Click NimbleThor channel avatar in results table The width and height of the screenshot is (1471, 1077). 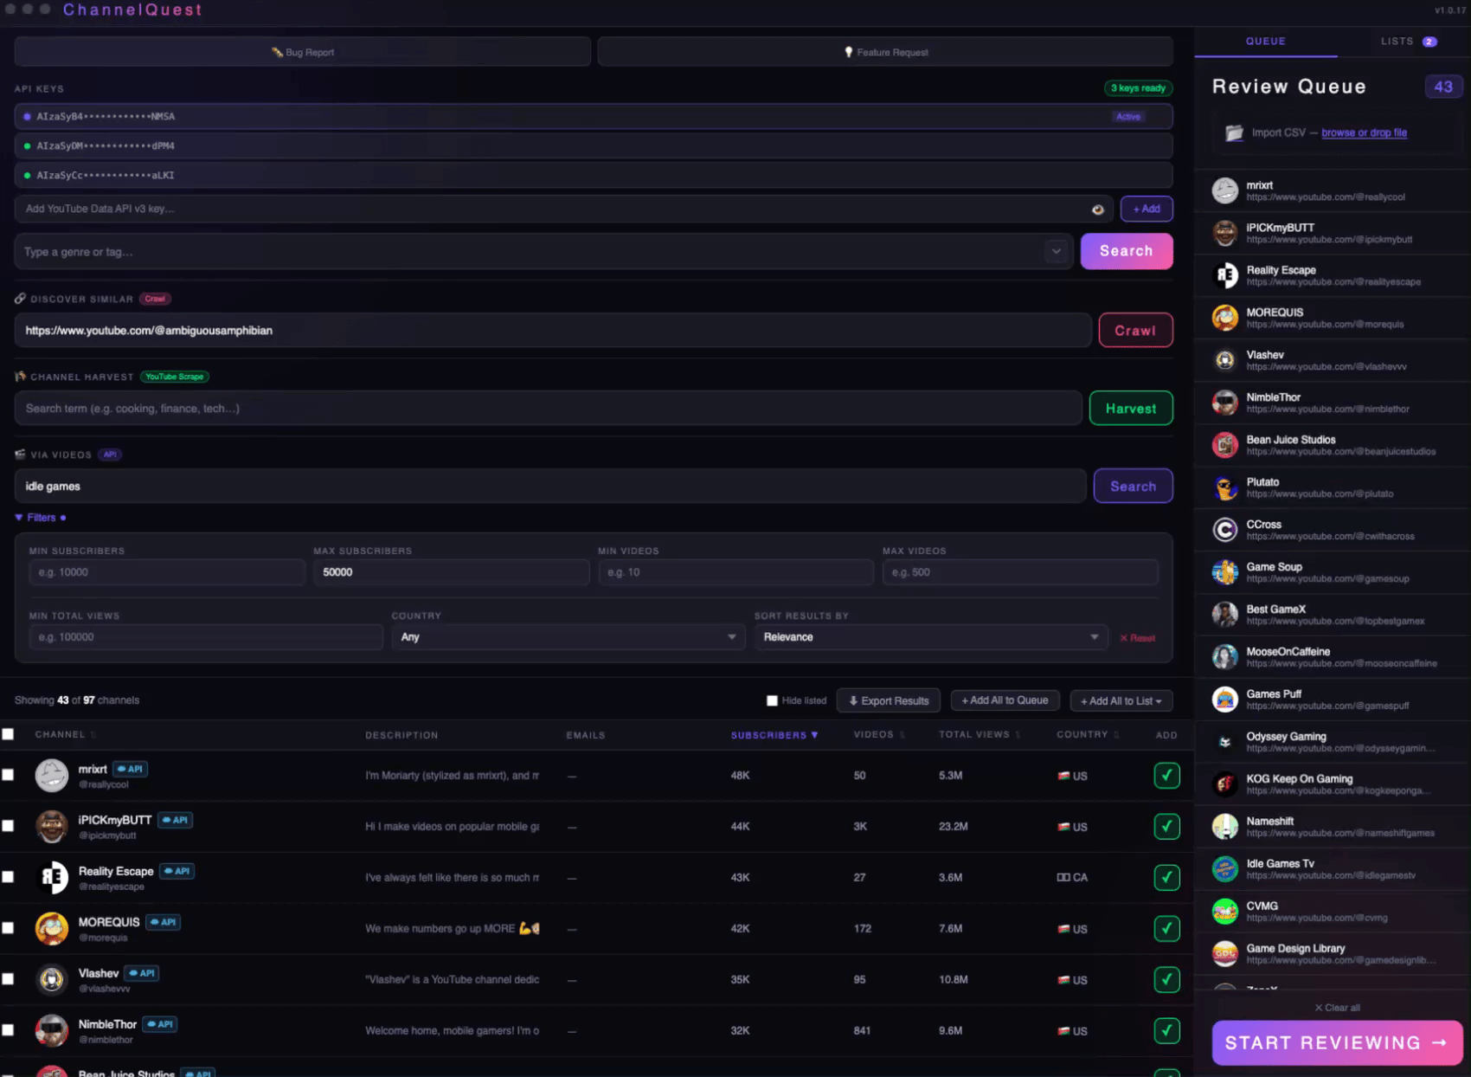pos(52,1031)
